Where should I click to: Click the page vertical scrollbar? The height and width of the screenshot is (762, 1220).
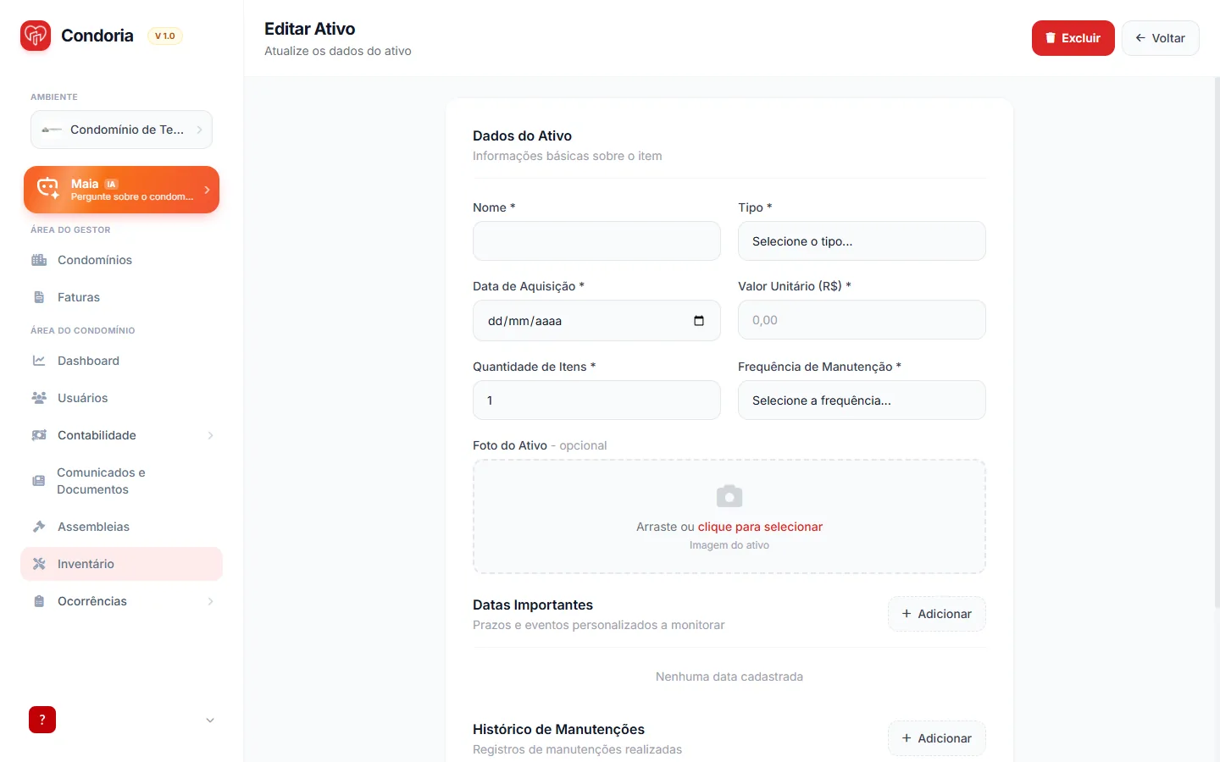point(1217,343)
